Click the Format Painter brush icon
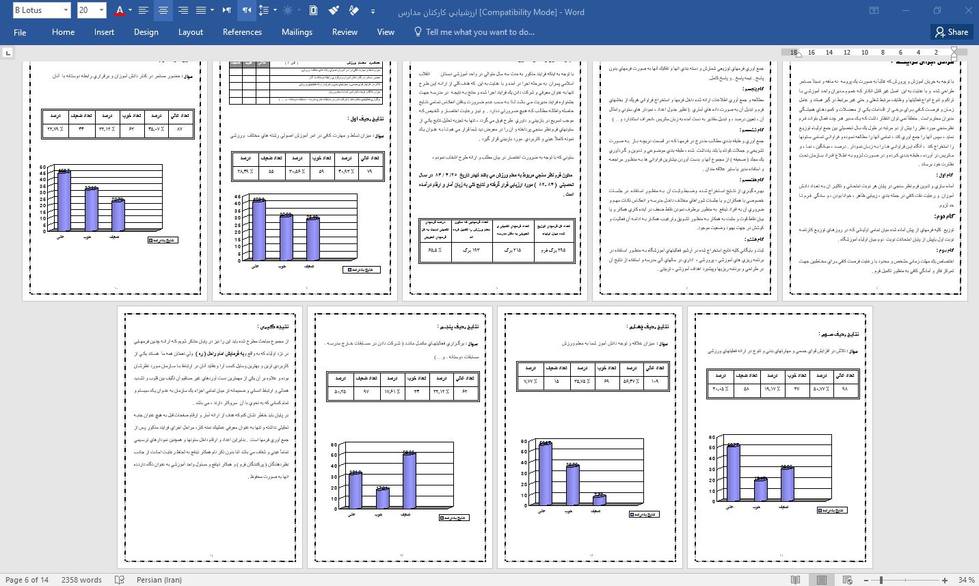 point(334,10)
